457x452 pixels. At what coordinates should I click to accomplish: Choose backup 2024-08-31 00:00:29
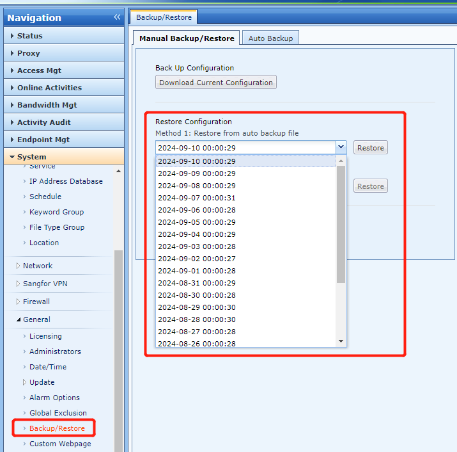[245, 283]
